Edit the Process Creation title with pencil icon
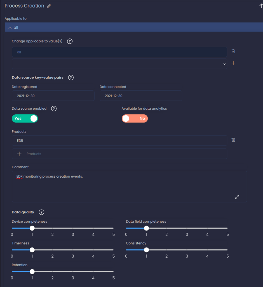Screen dimensions: 263x287 (x=49, y=6)
